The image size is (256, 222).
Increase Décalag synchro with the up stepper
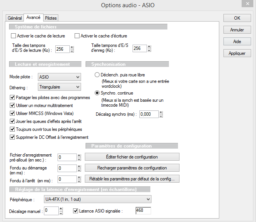coord(161,112)
